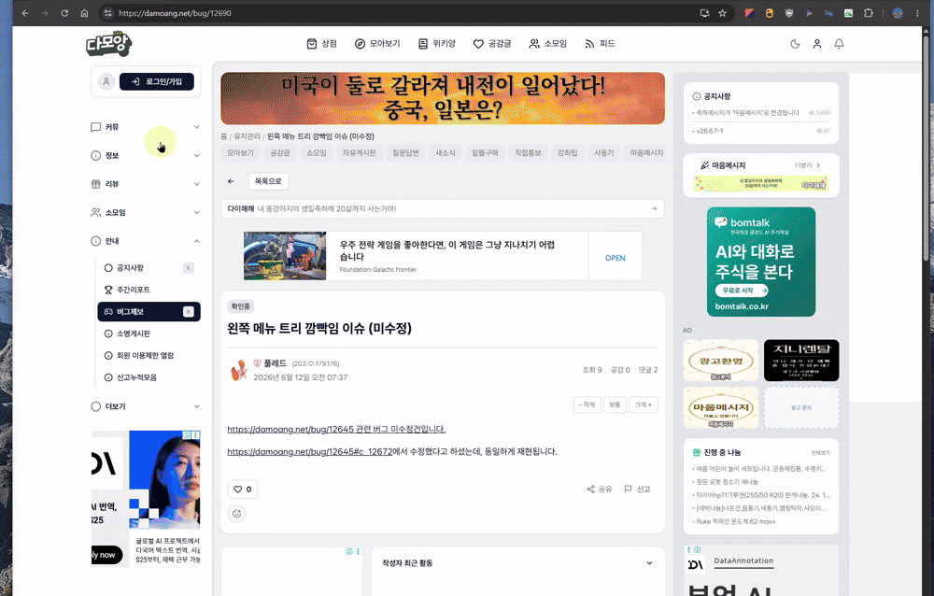Click the 광고환영 ad tile
934x596 pixels.
[x=721, y=360]
